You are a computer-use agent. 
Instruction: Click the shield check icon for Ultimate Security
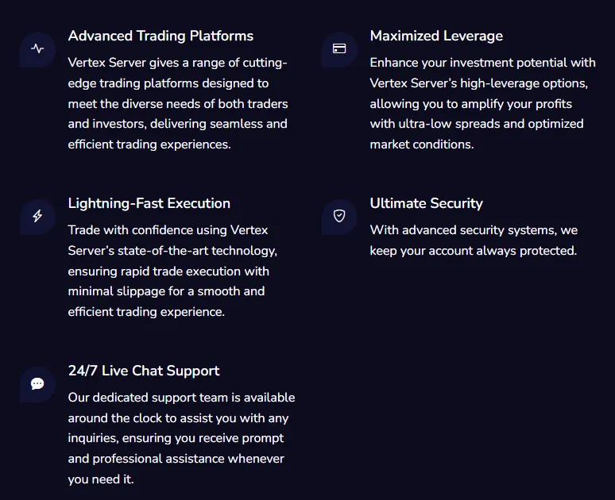coord(339,216)
